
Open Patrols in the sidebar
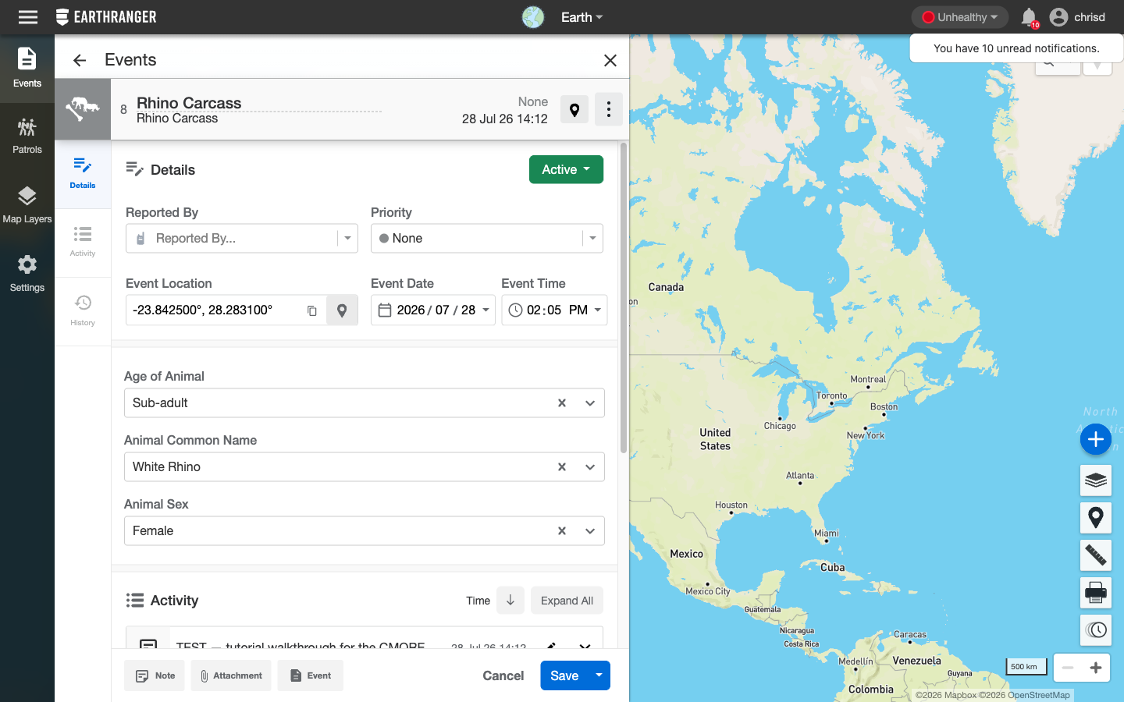(x=27, y=136)
